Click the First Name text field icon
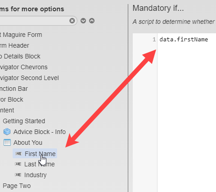The width and height of the screenshot is (216, 192). coord(19,154)
